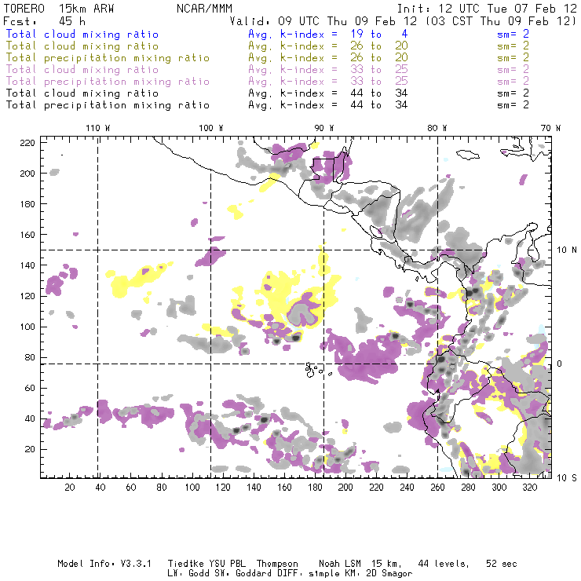The image size is (581, 581).
Task: Click the "NCAR/MMM" header text
Action: click(x=204, y=9)
